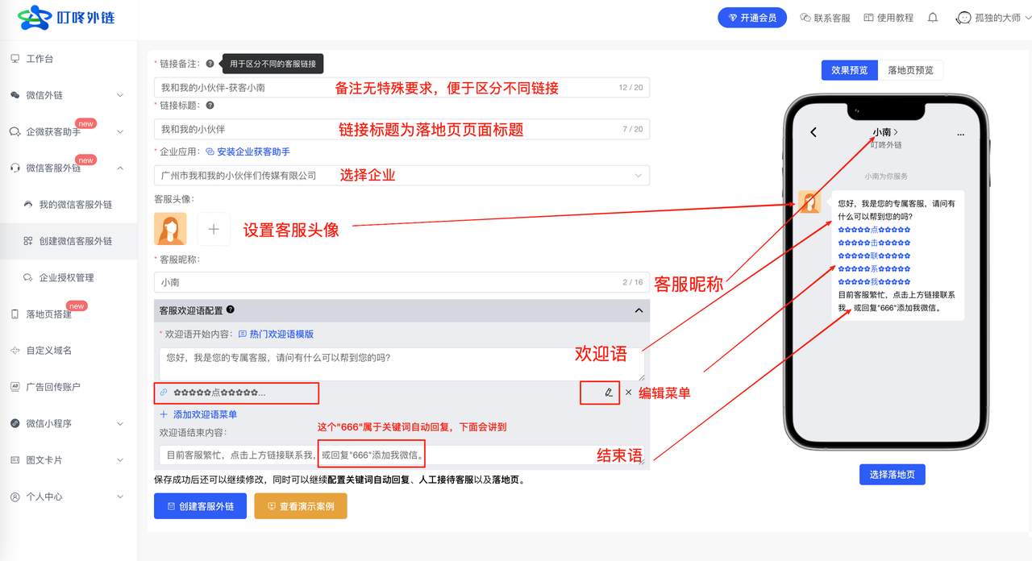
Task: Click the plus icon to add a customer service avatar
Action: 214,229
